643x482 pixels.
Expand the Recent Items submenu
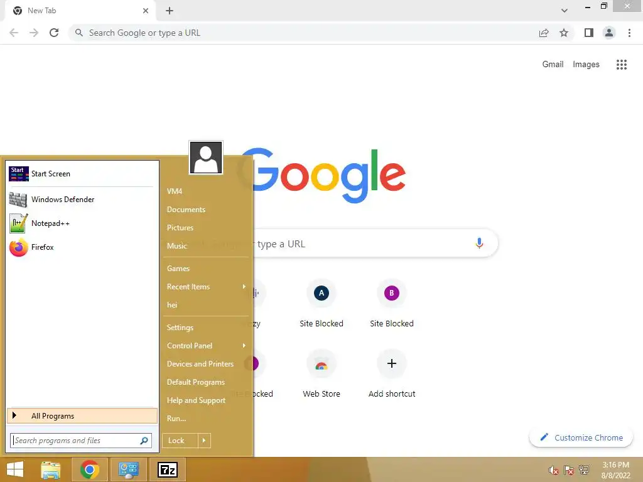(206, 287)
